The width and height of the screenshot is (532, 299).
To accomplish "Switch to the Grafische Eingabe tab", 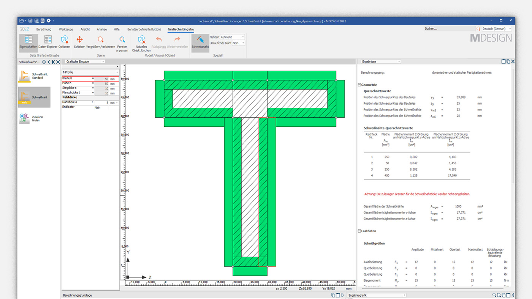I will [x=180, y=29].
